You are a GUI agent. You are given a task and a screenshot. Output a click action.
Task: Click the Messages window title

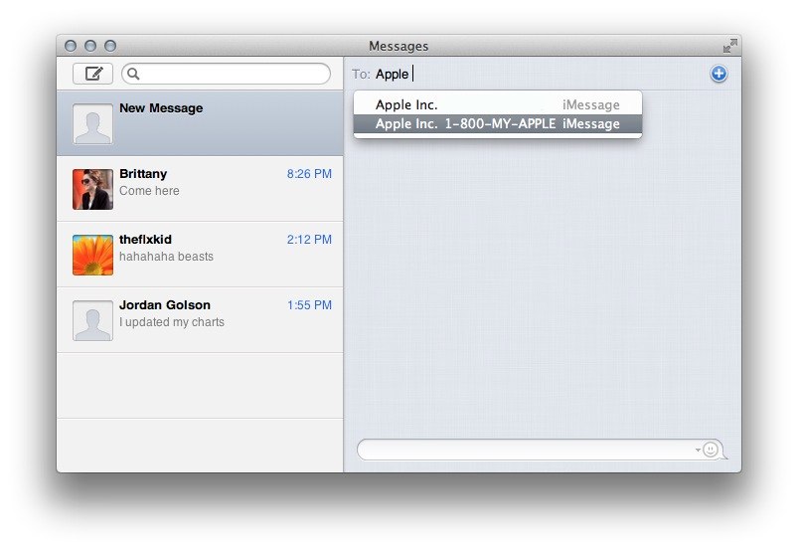399,47
